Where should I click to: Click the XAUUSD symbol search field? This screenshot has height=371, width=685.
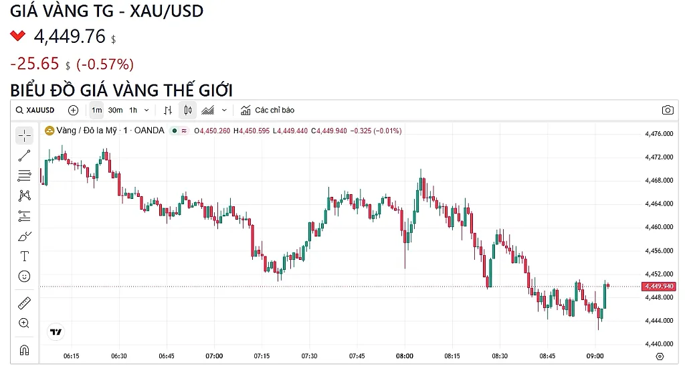35,110
